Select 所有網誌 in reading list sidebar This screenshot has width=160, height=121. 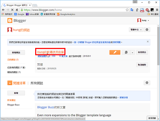pyautogui.click(x=11, y=100)
